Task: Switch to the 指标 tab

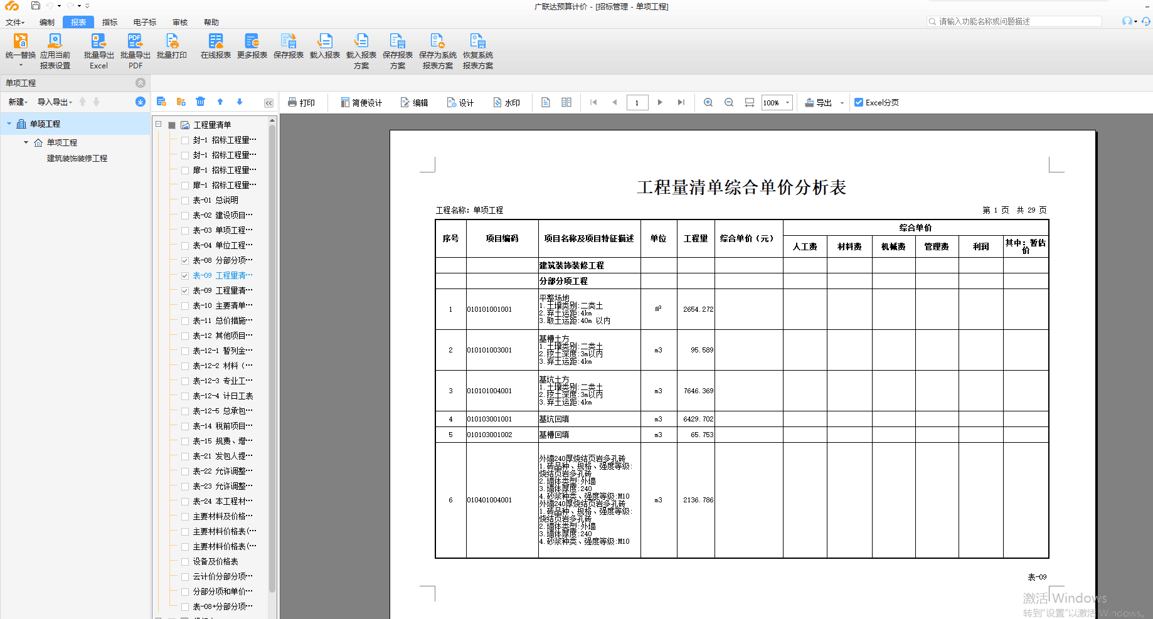Action: 110,22
